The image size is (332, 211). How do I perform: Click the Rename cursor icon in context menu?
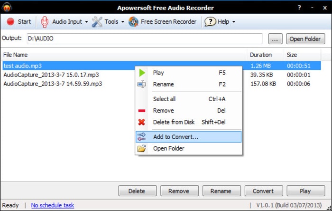141,84
